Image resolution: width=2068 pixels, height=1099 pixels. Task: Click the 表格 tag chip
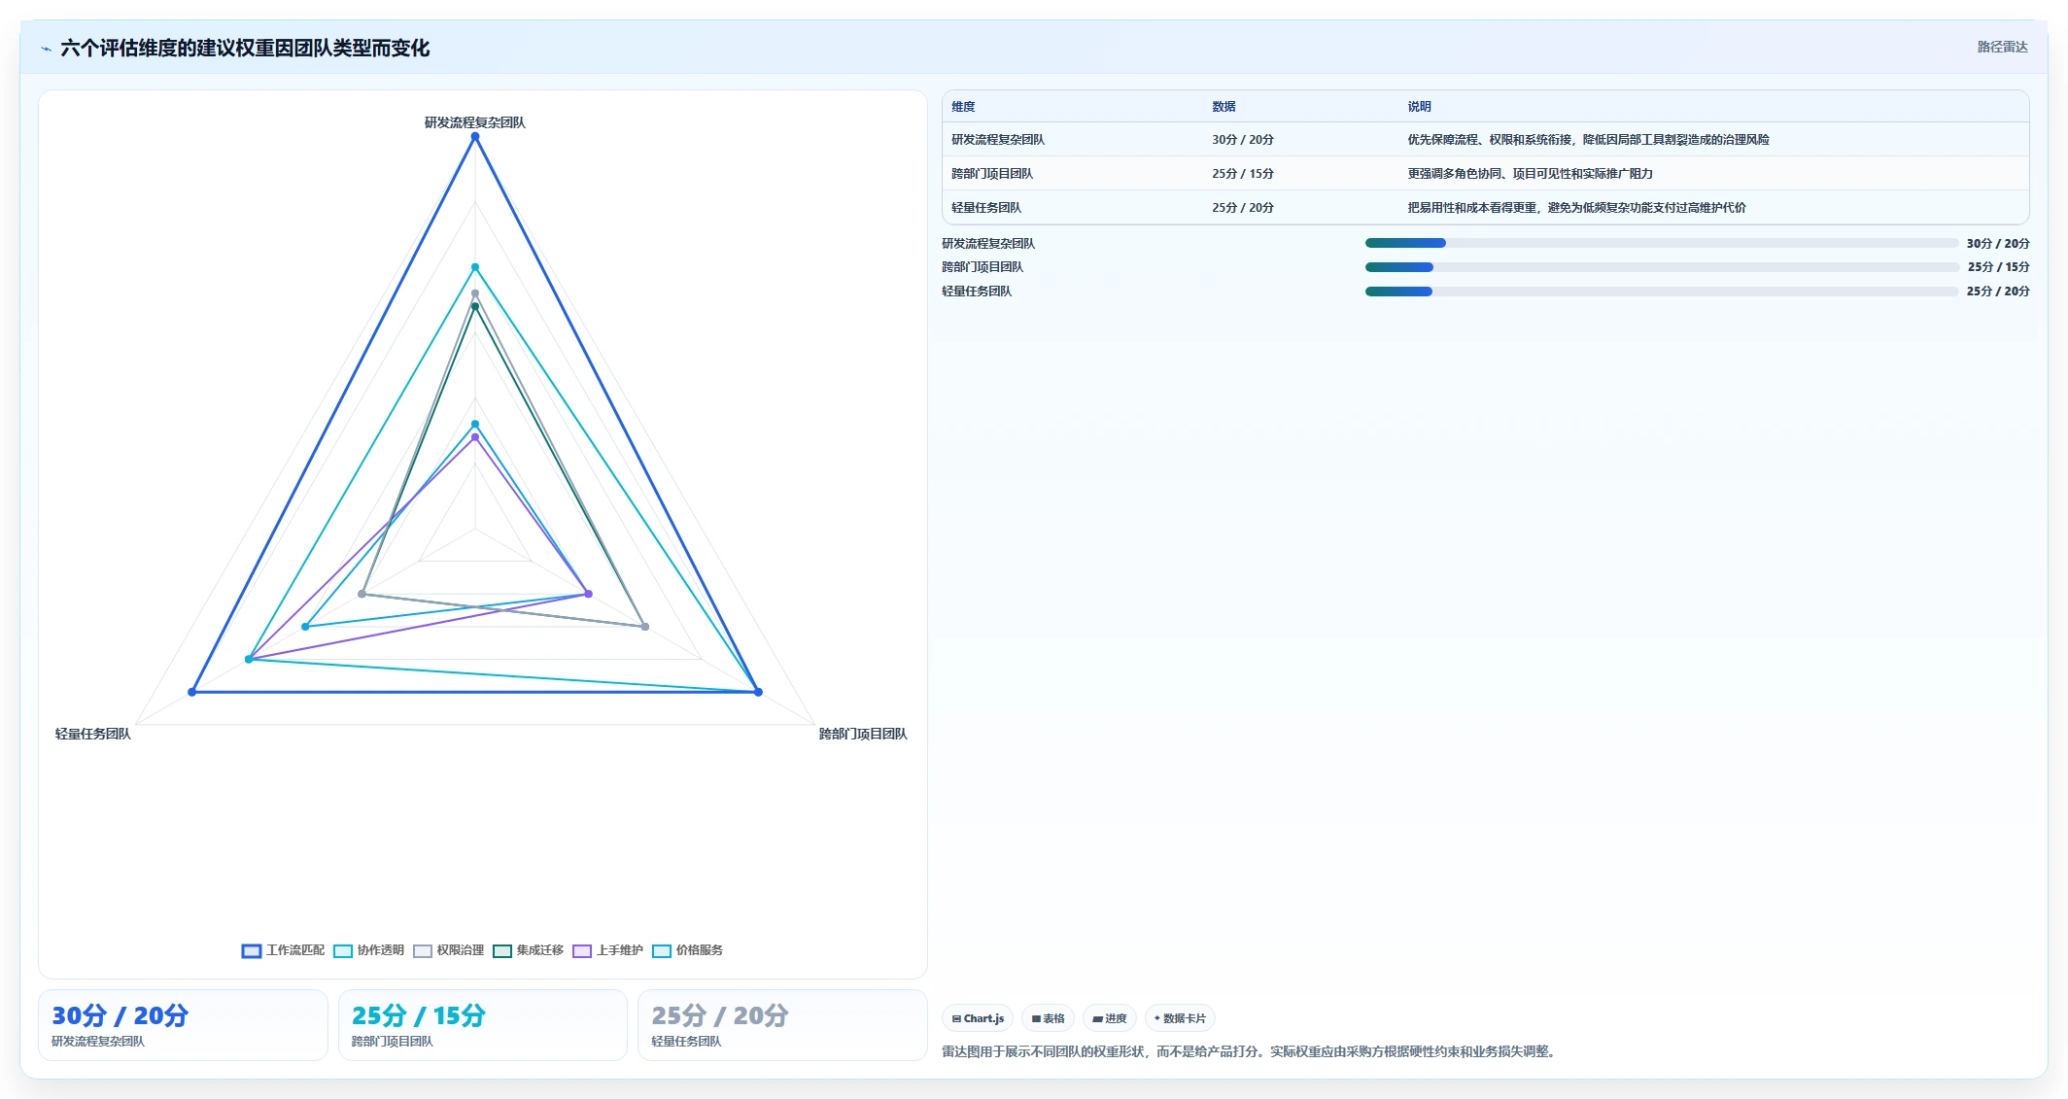[1048, 1018]
